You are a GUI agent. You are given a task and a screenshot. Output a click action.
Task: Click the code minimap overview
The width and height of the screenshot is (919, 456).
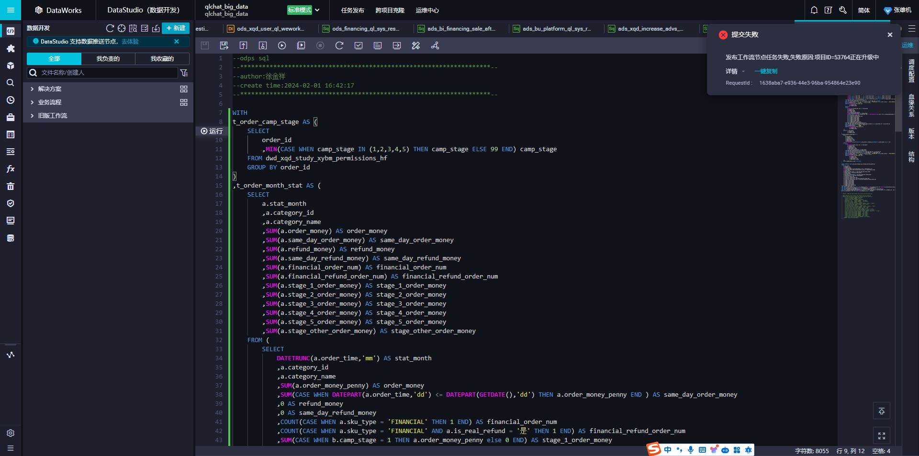click(868, 158)
